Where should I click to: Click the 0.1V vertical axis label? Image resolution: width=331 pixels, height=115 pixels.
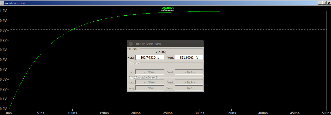coord(3,99)
